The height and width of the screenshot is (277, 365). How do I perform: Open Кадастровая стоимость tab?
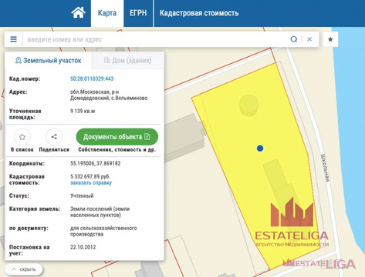click(x=199, y=13)
